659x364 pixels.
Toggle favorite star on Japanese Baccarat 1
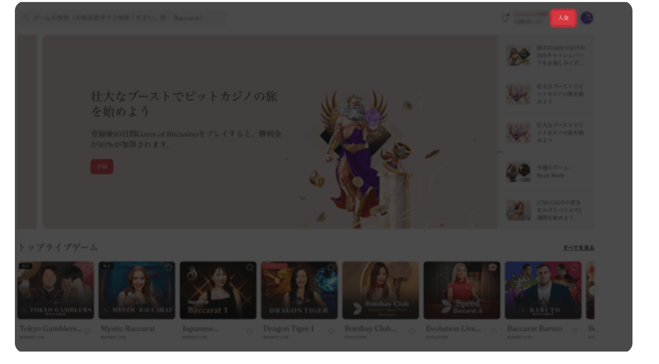pos(250,267)
